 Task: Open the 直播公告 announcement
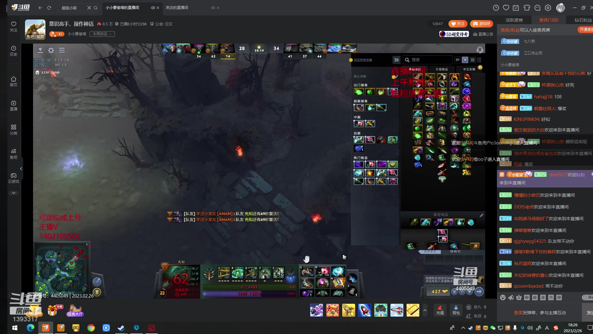coord(483,34)
